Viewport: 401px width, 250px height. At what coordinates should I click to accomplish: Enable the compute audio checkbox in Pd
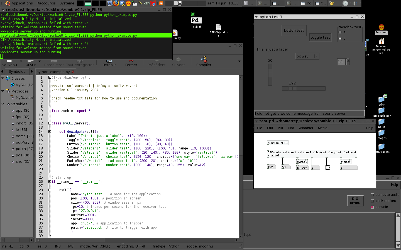tap(372, 195)
